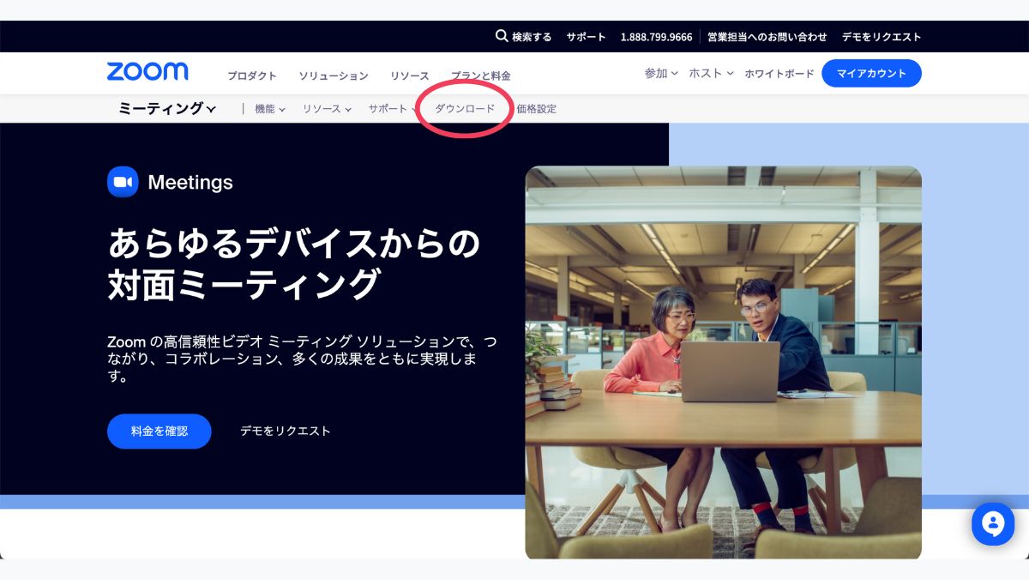Click the デモをリクエスト link beside 料金を確認
Image resolution: width=1029 pixels, height=580 pixels.
(x=285, y=431)
